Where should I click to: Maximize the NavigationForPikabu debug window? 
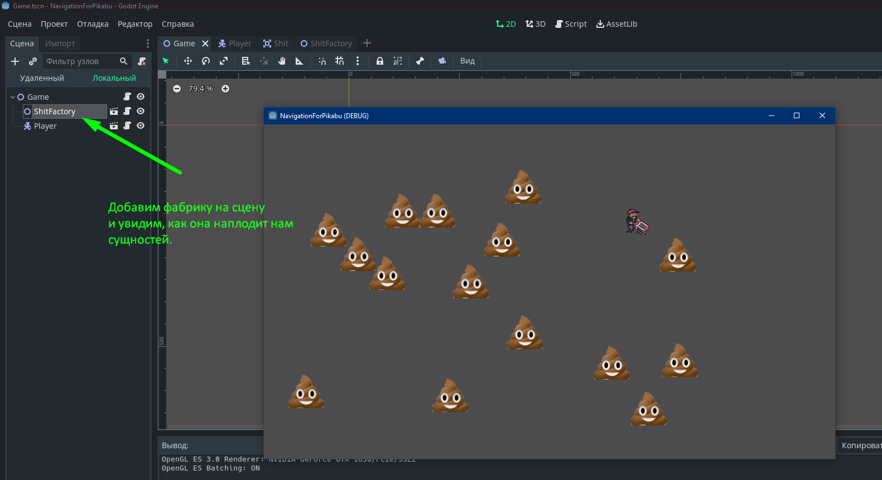797,115
